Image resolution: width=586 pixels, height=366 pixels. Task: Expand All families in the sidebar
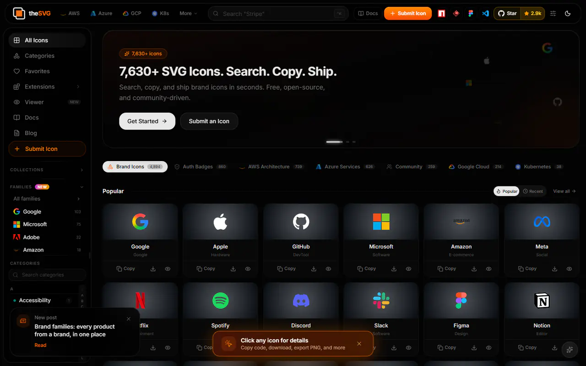[47, 199]
